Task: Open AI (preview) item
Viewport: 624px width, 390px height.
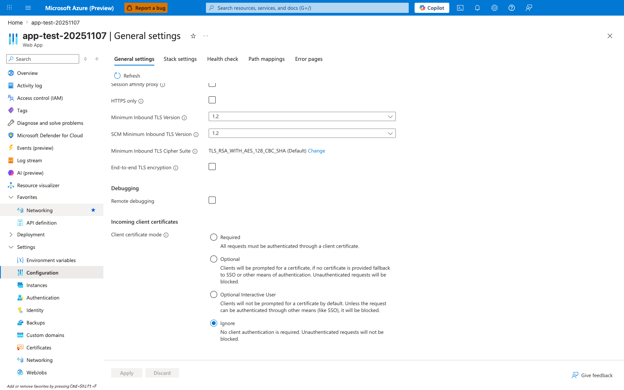Action: point(30,173)
